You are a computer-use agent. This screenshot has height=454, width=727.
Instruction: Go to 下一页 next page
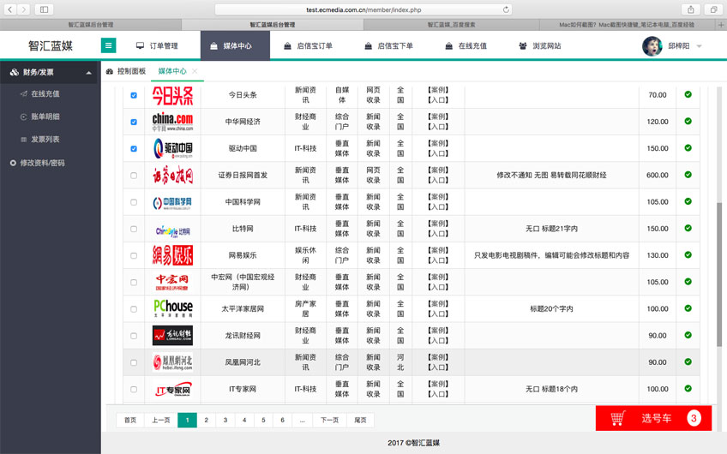click(329, 421)
